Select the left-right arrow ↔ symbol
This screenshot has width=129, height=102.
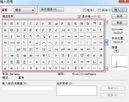[x=18, y=36]
